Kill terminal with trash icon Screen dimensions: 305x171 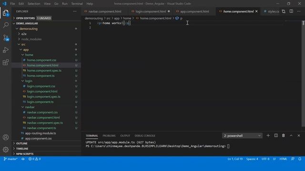(284, 135)
